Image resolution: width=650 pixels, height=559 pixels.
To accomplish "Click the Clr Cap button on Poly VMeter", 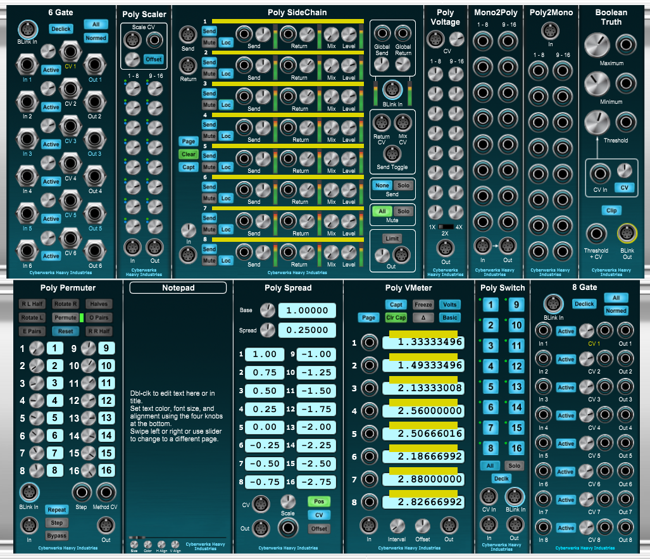I will (396, 318).
